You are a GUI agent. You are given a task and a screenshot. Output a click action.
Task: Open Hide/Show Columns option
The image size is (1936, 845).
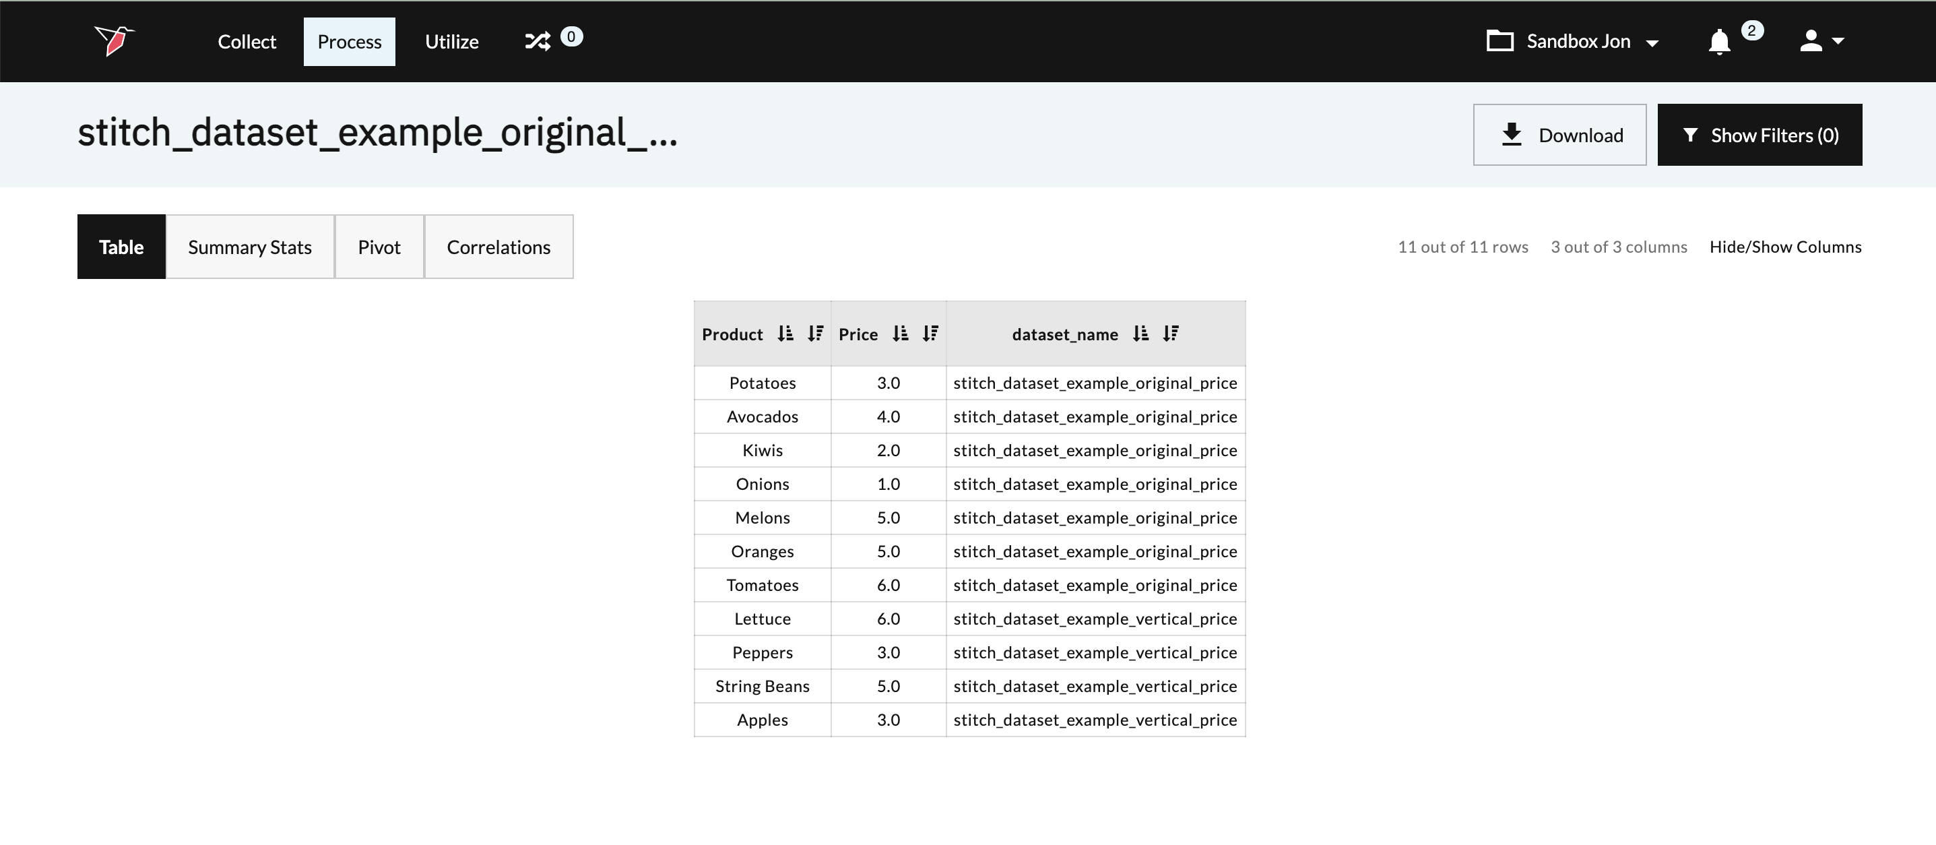tap(1785, 247)
